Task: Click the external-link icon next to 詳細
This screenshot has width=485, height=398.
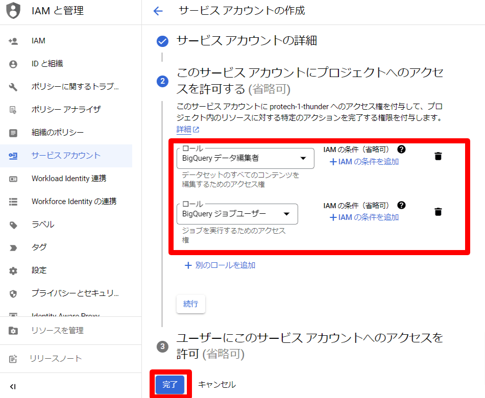Action: tap(196, 130)
